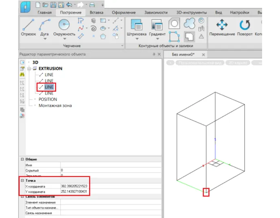Select the Отрезок line tool
280x218 pixels.
[28, 27]
